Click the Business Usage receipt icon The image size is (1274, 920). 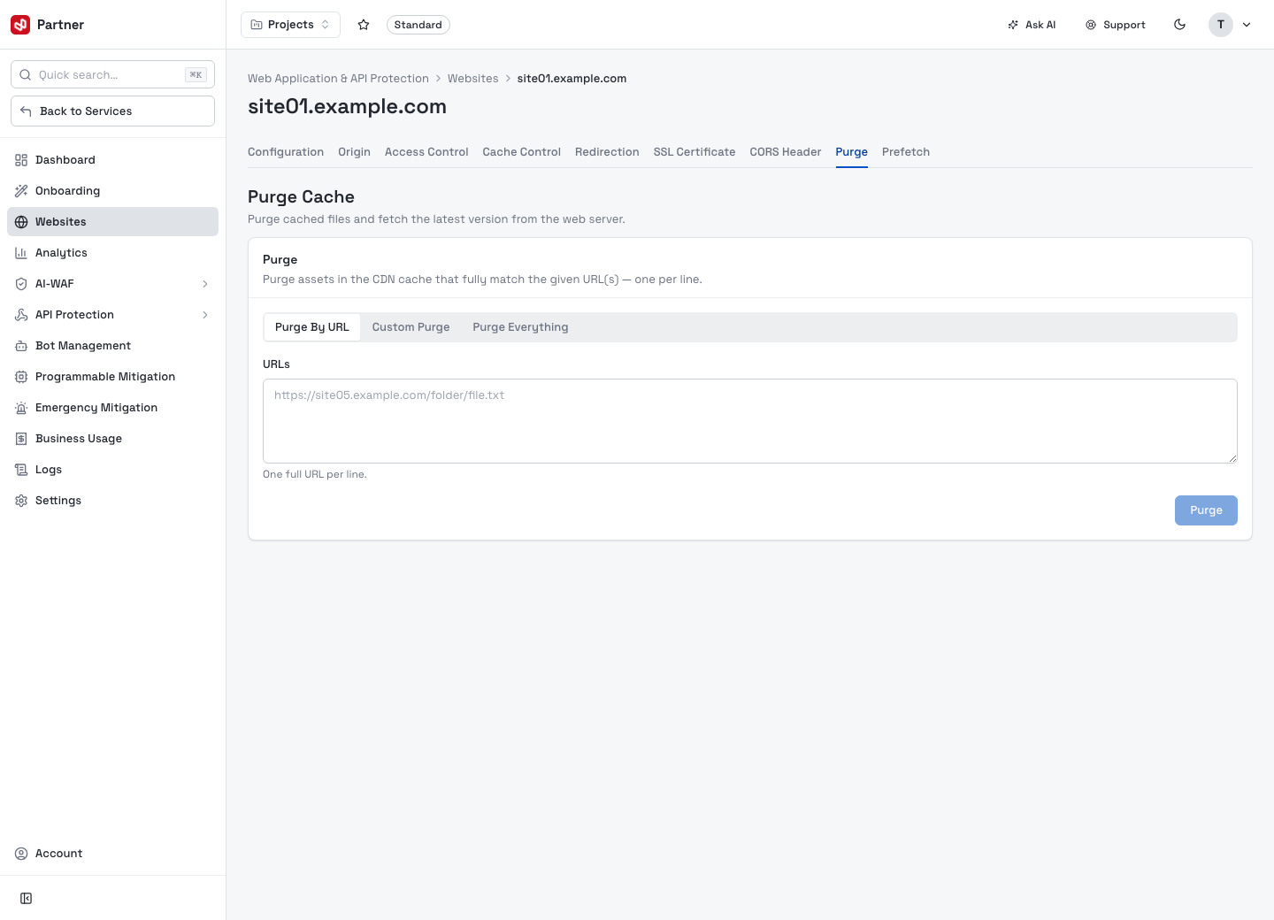21,439
